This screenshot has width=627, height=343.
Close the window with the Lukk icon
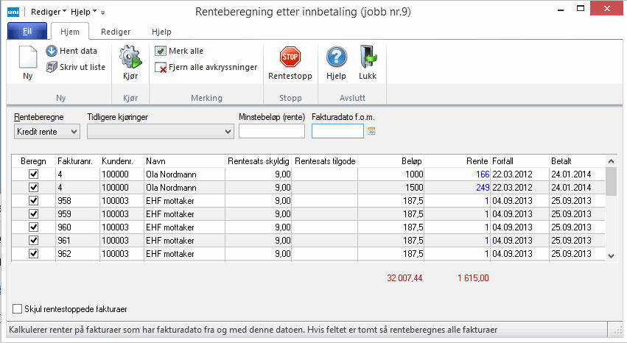pyautogui.click(x=368, y=57)
